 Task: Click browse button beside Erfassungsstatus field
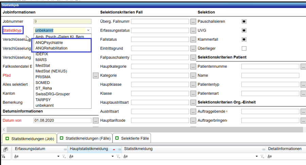click(193, 30)
